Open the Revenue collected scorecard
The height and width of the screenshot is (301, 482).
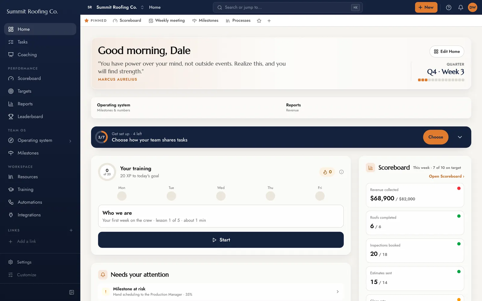pyautogui.click(x=415, y=195)
